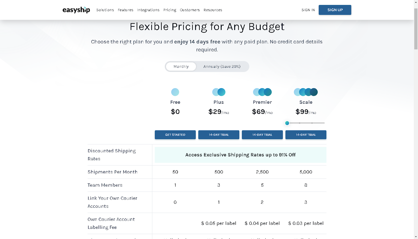Open the Solutions menu
The width and height of the screenshot is (418, 239).
click(105, 10)
